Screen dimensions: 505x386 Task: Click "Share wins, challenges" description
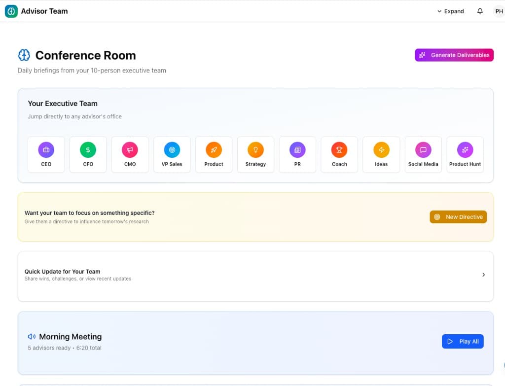click(78, 279)
